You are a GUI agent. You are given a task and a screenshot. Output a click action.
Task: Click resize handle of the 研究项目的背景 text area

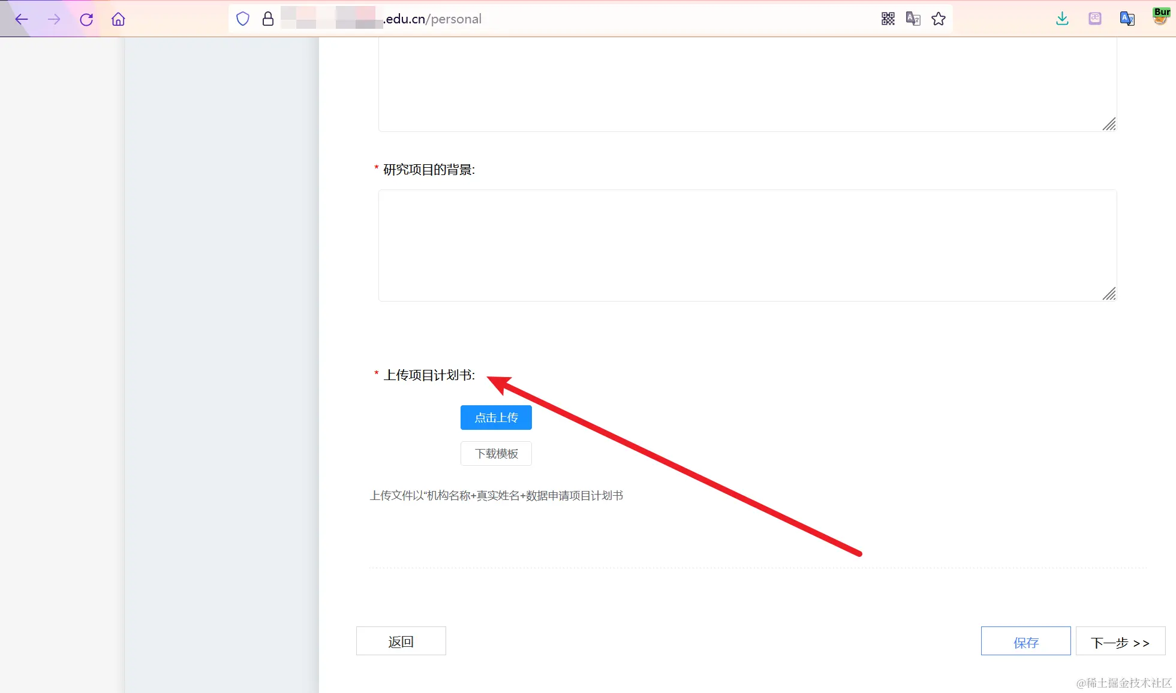(1109, 293)
